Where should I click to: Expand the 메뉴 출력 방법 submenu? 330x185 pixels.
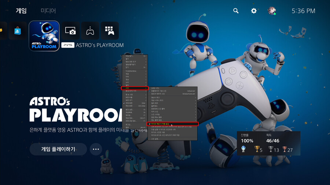[x=172, y=120]
